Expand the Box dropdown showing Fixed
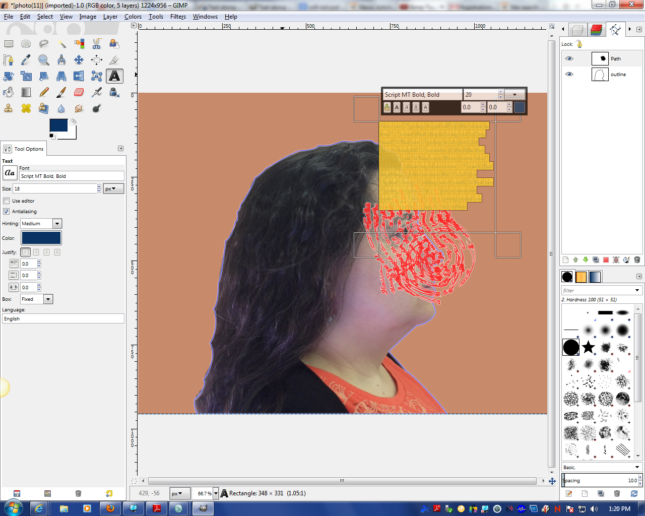 pyautogui.click(x=37, y=299)
